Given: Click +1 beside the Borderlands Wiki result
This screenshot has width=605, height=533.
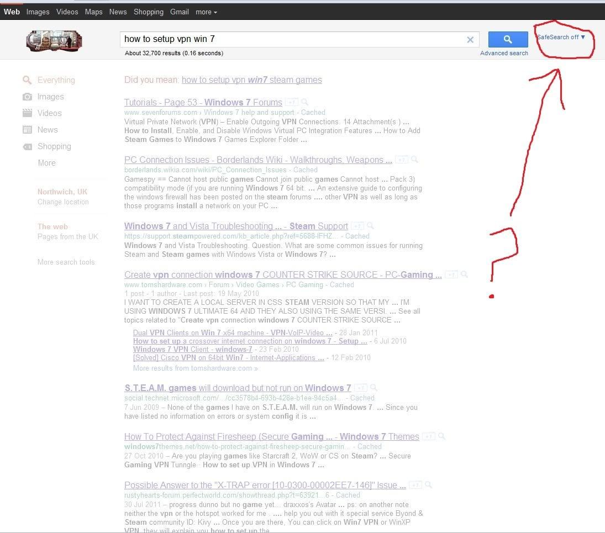Looking at the screenshot, I should 402,160.
